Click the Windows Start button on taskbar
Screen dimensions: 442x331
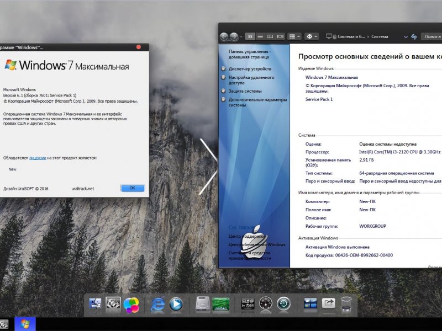25,324
